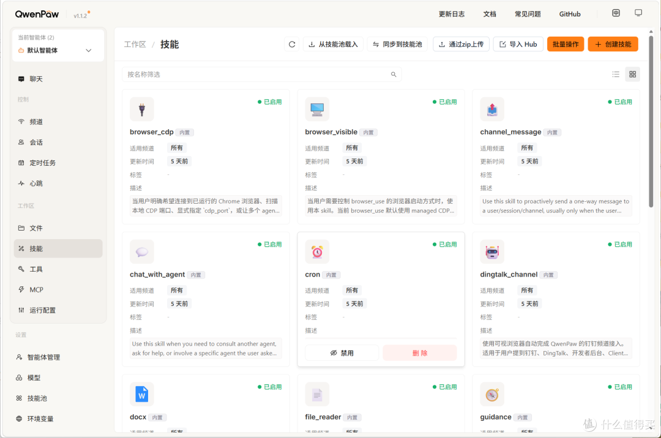The image size is (661, 438).
Task: Click the v1.1.2 version label
Action: (80, 15)
